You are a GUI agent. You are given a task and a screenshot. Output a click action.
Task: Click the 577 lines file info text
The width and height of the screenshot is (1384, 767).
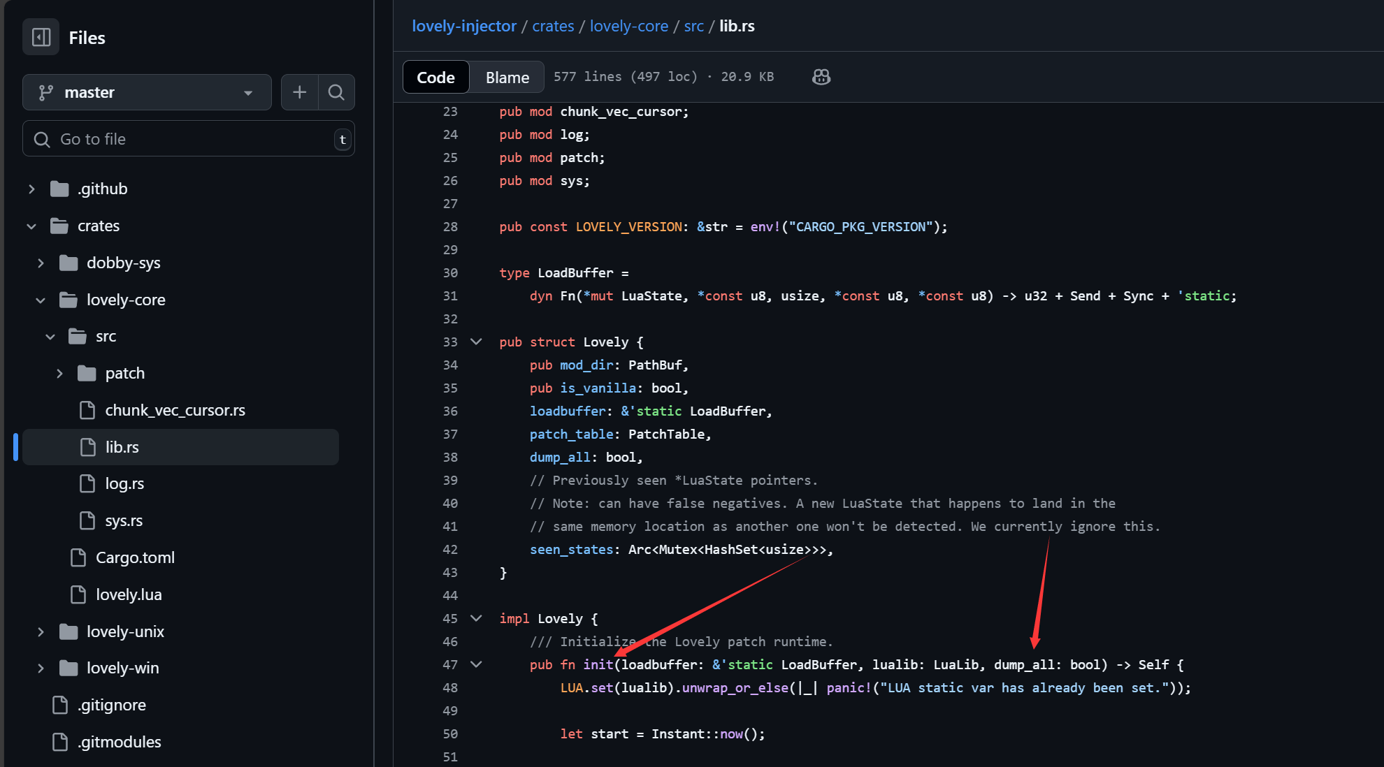663,76
